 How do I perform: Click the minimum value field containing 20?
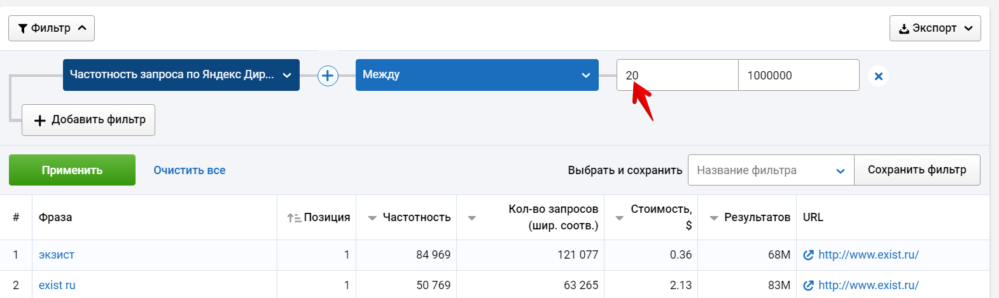[x=676, y=75]
